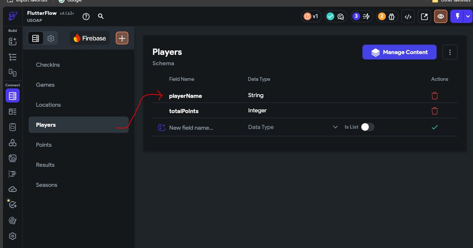The image size is (473, 248).
Task: Expand the run mode dropdown arrow
Action: point(468,16)
